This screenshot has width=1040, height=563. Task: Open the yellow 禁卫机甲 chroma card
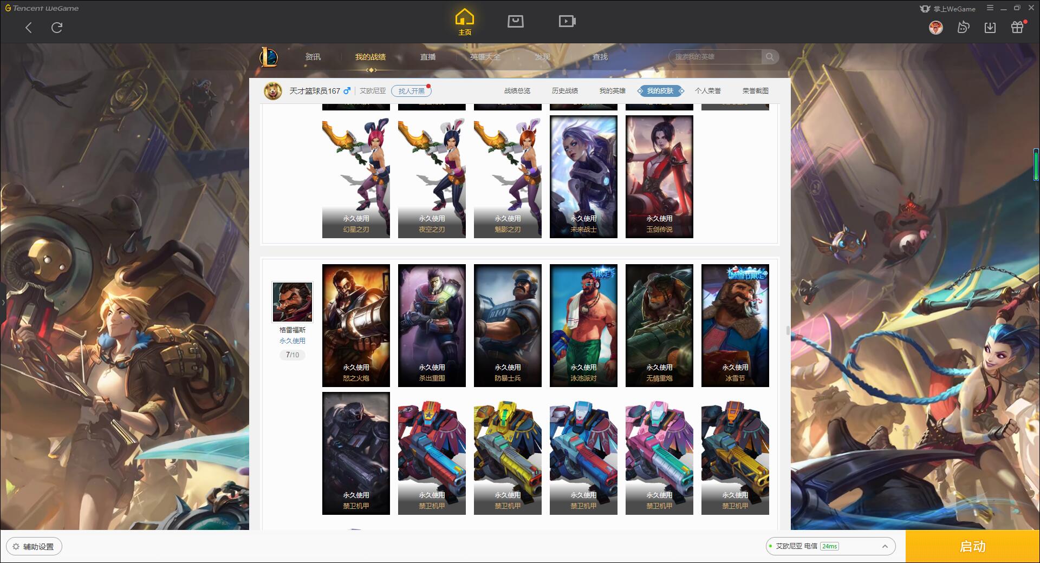[508, 453]
